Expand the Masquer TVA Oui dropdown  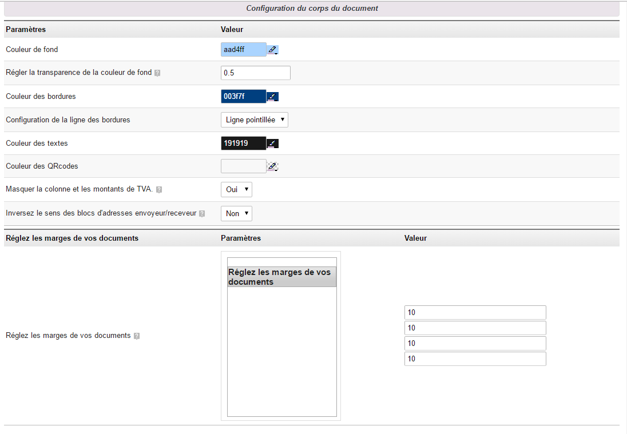click(236, 189)
